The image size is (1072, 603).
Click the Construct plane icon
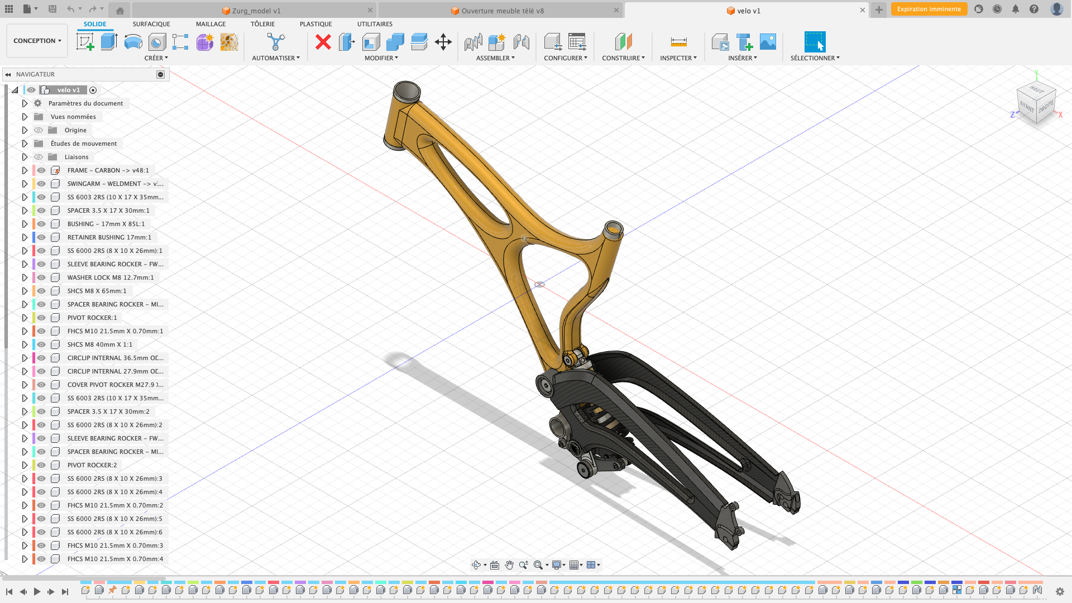[623, 42]
